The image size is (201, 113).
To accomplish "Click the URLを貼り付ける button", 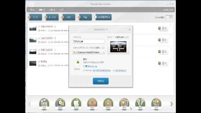I will tap(103, 17).
